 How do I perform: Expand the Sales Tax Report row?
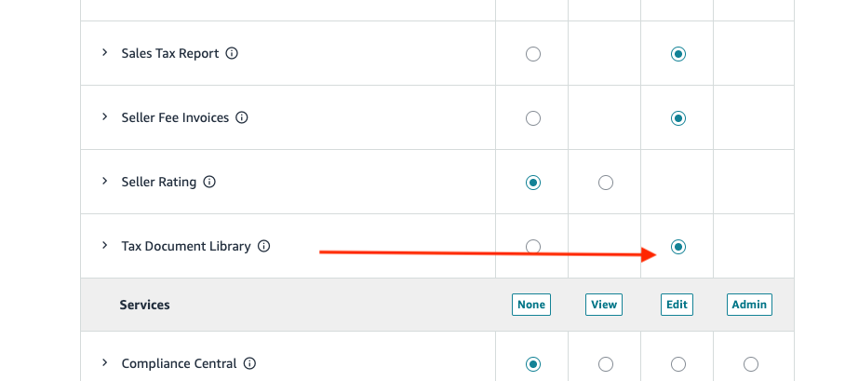104,53
